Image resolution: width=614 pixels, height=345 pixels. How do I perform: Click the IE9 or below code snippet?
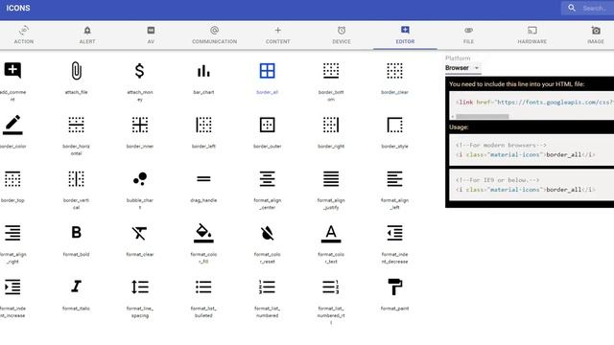tap(531, 185)
